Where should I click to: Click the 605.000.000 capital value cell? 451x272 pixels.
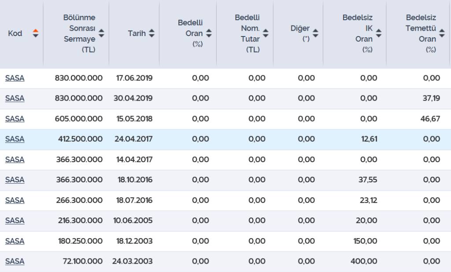point(79,119)
